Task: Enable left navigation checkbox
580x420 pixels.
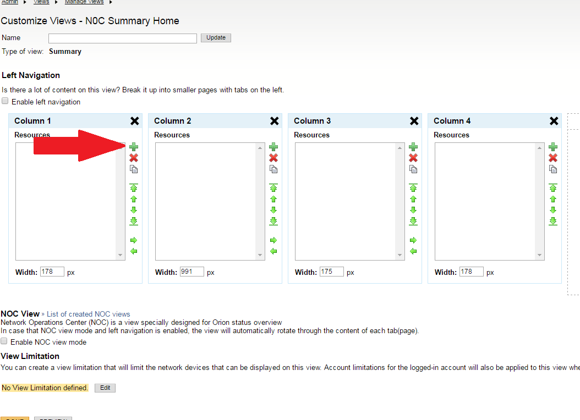Action: 5,101
